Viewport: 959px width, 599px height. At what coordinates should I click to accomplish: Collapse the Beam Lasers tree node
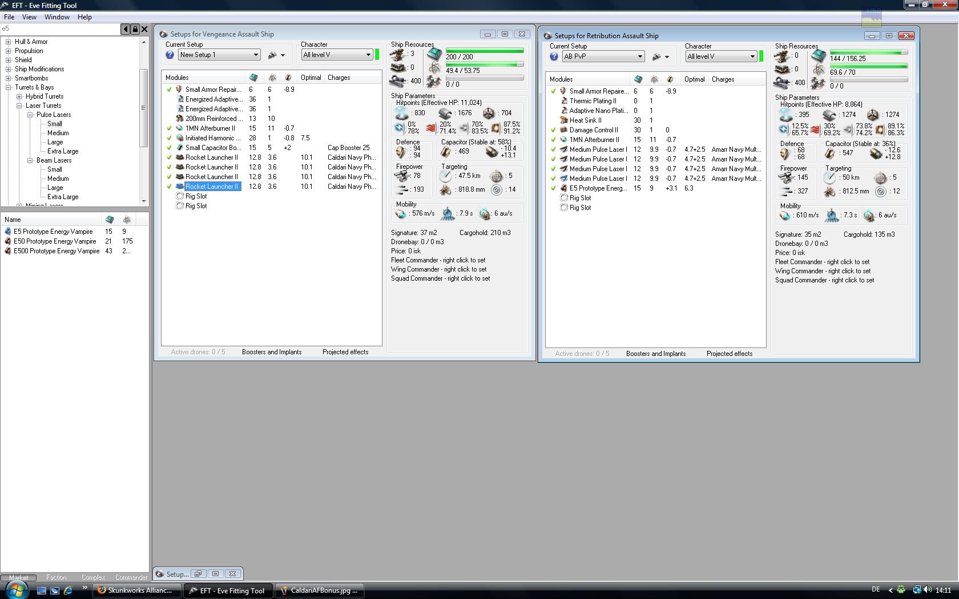tap(30, 160)
